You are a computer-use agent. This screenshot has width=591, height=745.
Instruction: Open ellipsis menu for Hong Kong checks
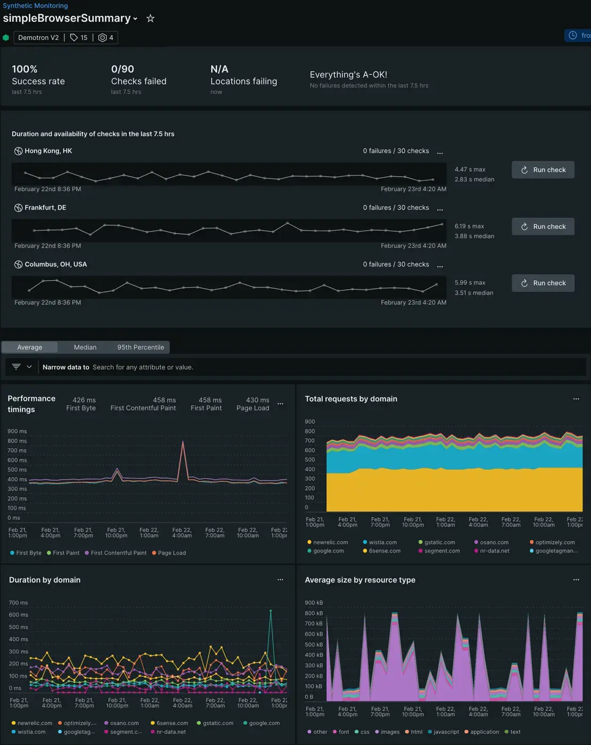(440, 153)
